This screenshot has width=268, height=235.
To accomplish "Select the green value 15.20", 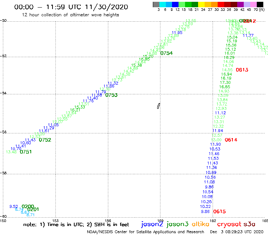I will [x=148, y=56].
